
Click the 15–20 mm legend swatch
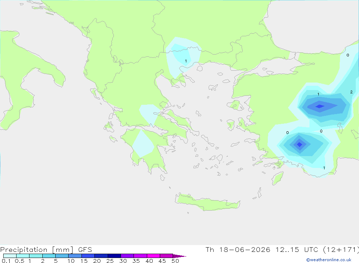(x=88, y=256)
